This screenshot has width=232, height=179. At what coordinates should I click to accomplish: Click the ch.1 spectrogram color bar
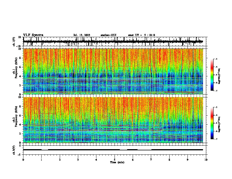(212, 75)
